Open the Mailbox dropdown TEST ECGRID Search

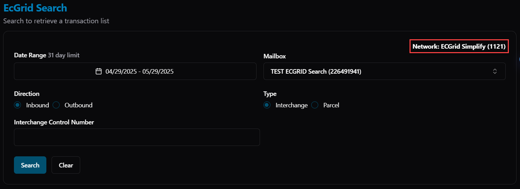click(x=384, y=71)
